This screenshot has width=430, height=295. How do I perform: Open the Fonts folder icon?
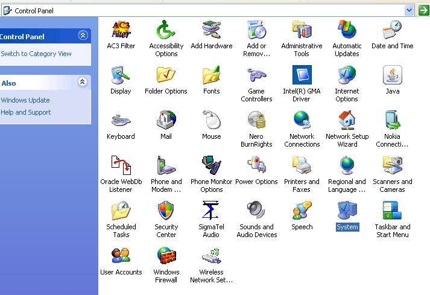click(x=212, y=75)
